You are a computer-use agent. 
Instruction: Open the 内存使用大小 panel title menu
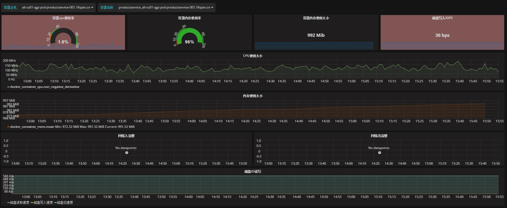coord(253,96)
